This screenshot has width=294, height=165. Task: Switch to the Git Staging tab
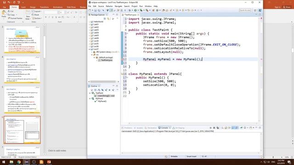click(x=178, y=128)
